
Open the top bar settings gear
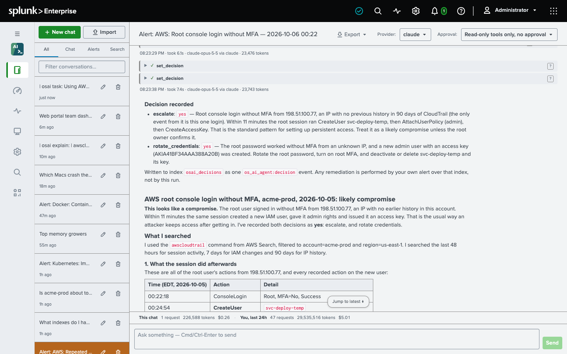tap(416, 11)
